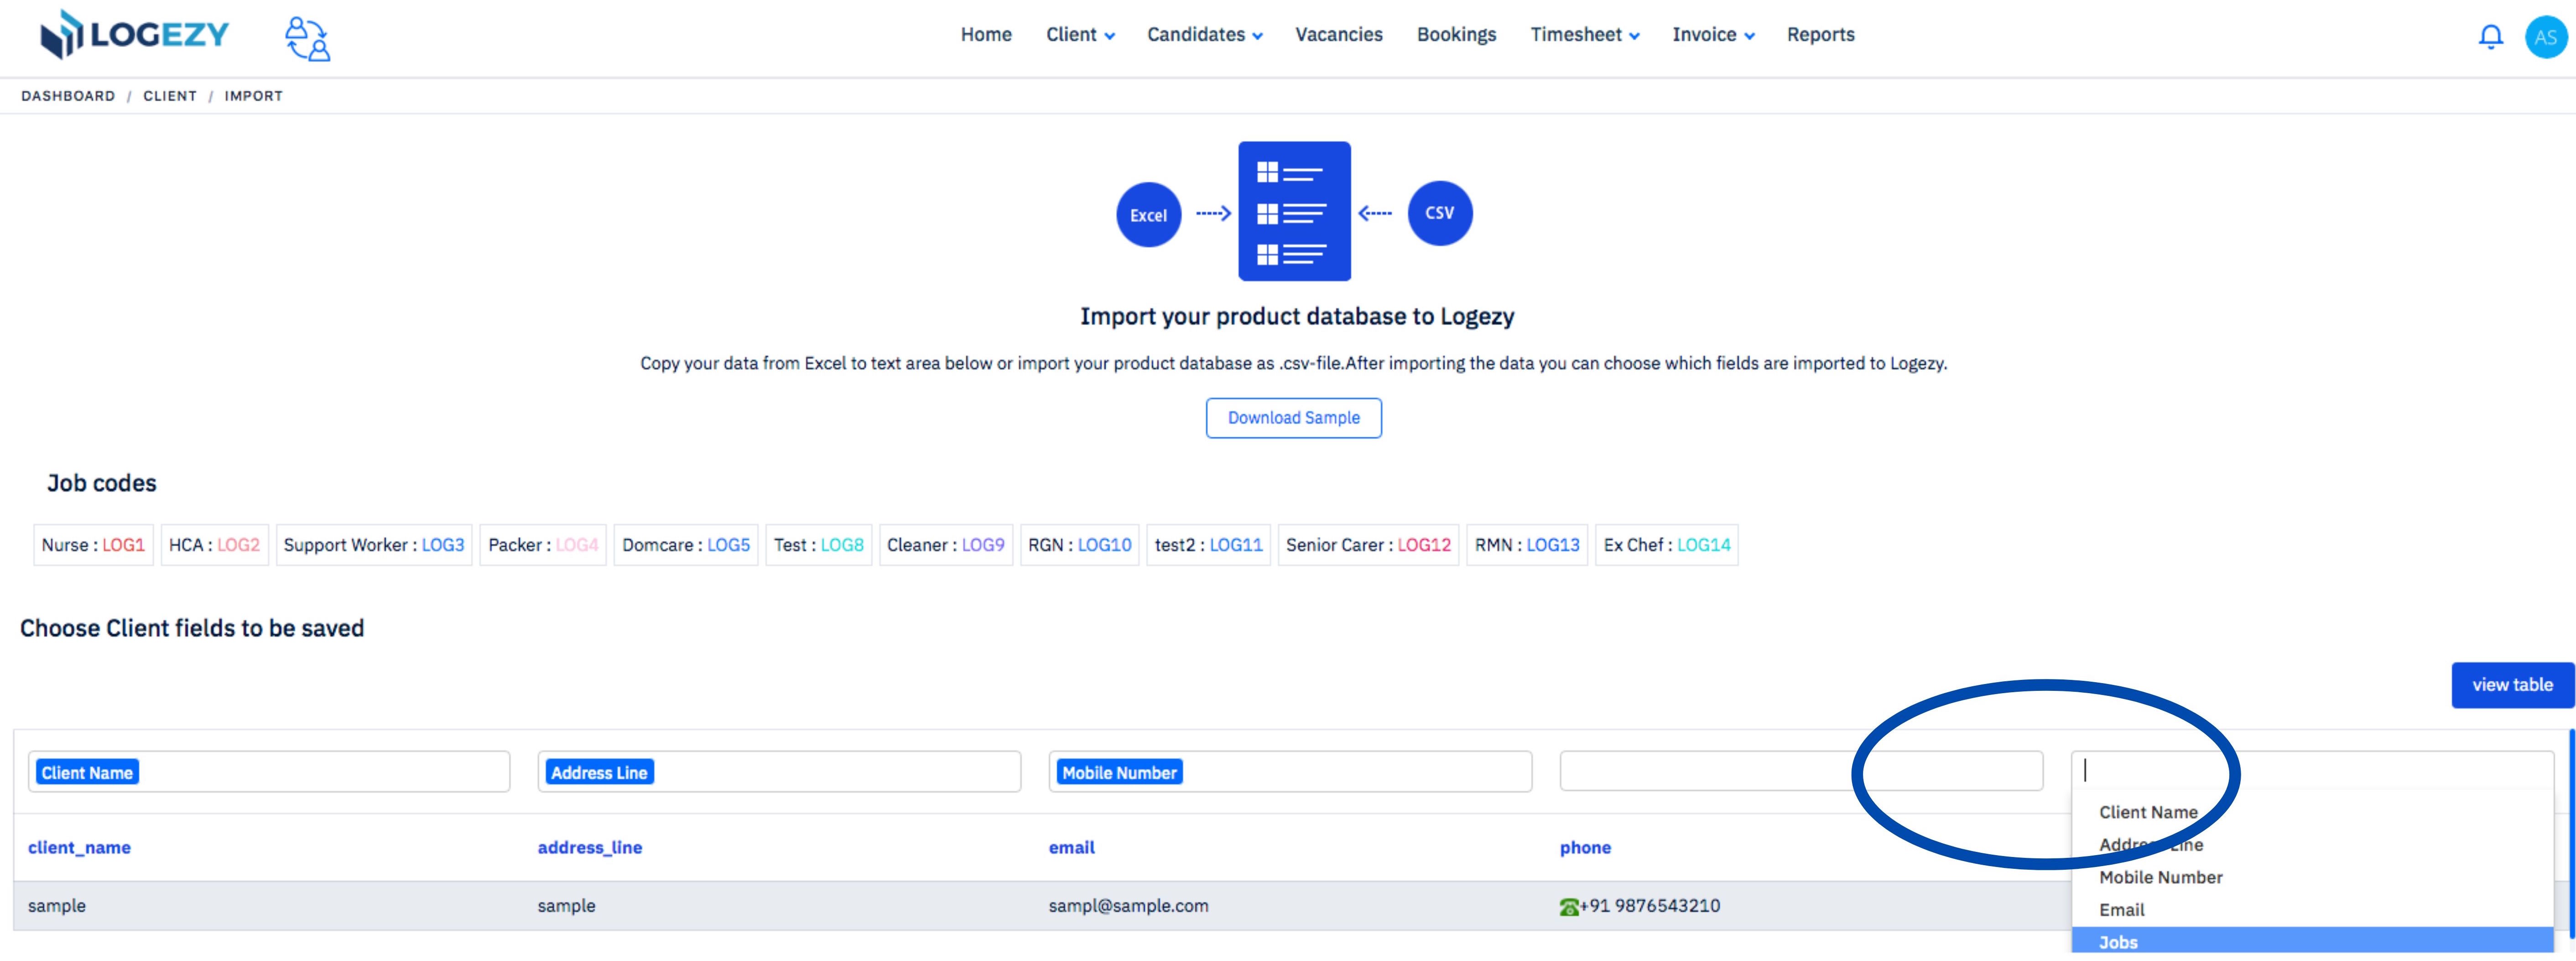Click the Cleaner : LOG9 job code
Screen dimensions: 2576x961
pos(946,545)
